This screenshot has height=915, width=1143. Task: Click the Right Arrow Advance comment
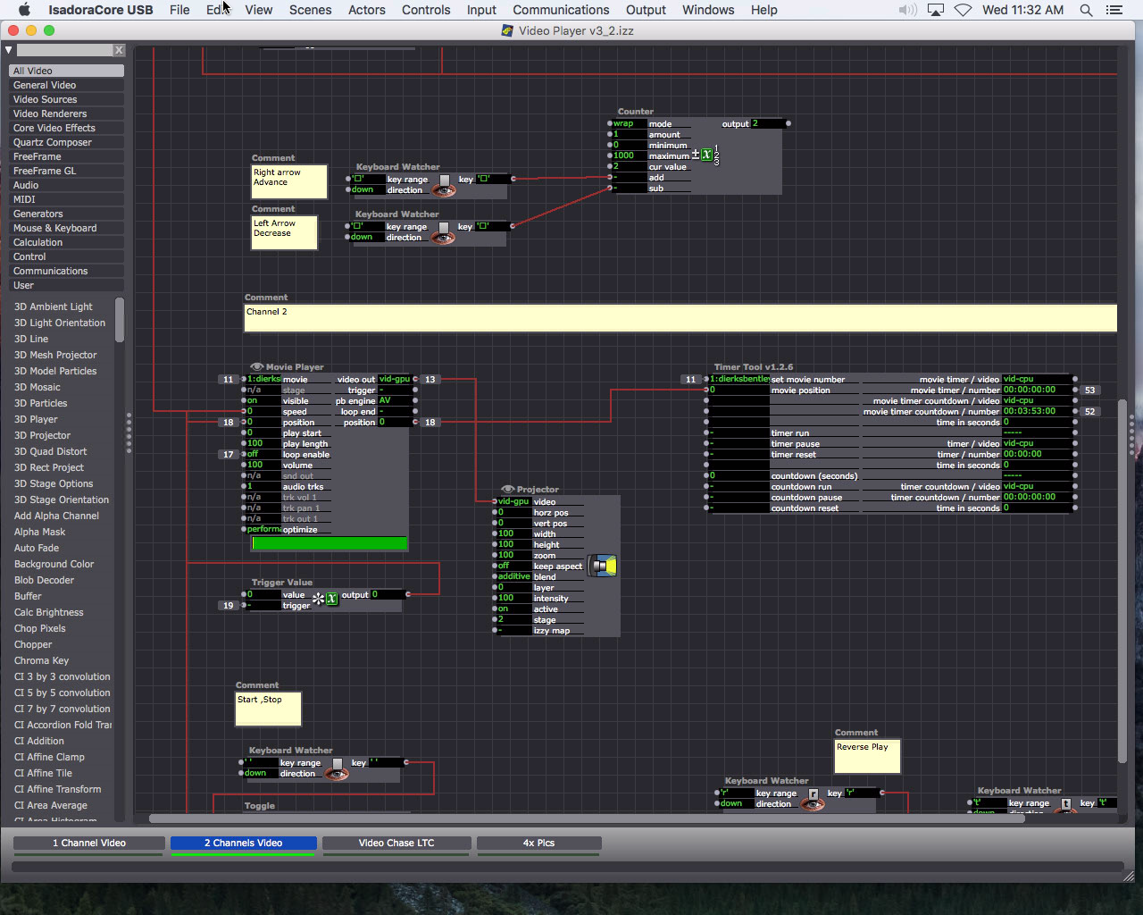pyautogui.click(x=289, y=181)
